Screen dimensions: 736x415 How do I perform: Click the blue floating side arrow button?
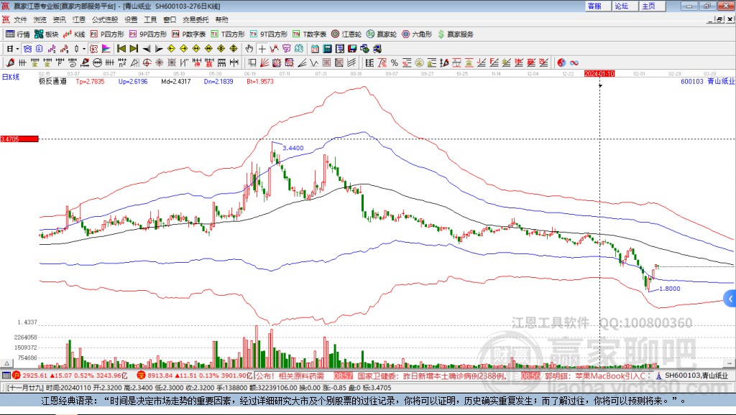[730, 299]
